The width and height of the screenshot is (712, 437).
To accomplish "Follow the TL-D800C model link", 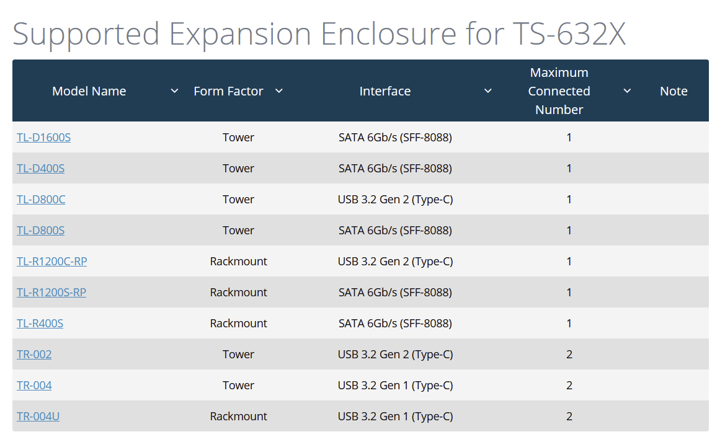I will click(x=41, y=200).
